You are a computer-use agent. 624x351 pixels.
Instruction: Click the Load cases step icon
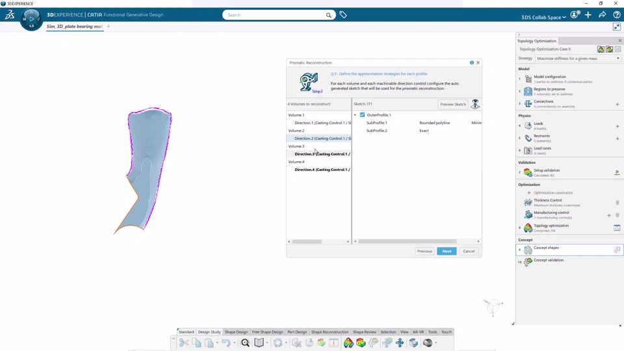tap(528, 150)
